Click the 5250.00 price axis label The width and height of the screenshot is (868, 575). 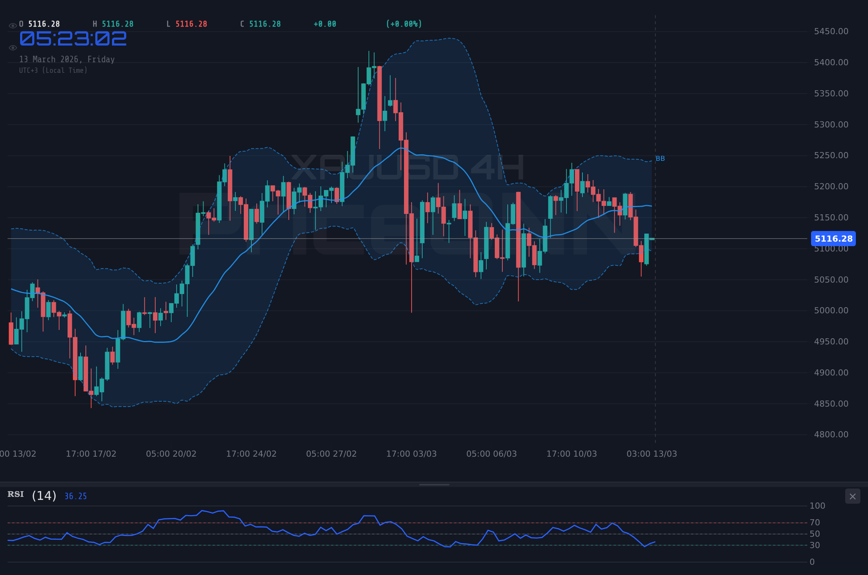(831, 155)
